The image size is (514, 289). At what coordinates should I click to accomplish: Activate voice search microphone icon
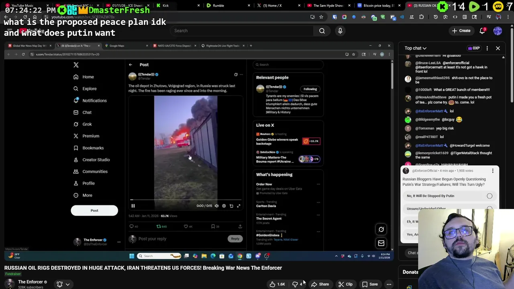point(340,31)
